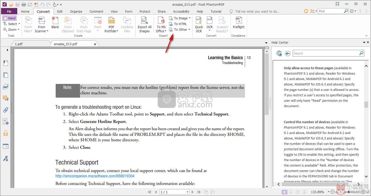Image resolution: width=371 pixels, height=196 pixels.
Task: Click the email envelope icon in quick access toolbar
Action: [x=30, y=4]
